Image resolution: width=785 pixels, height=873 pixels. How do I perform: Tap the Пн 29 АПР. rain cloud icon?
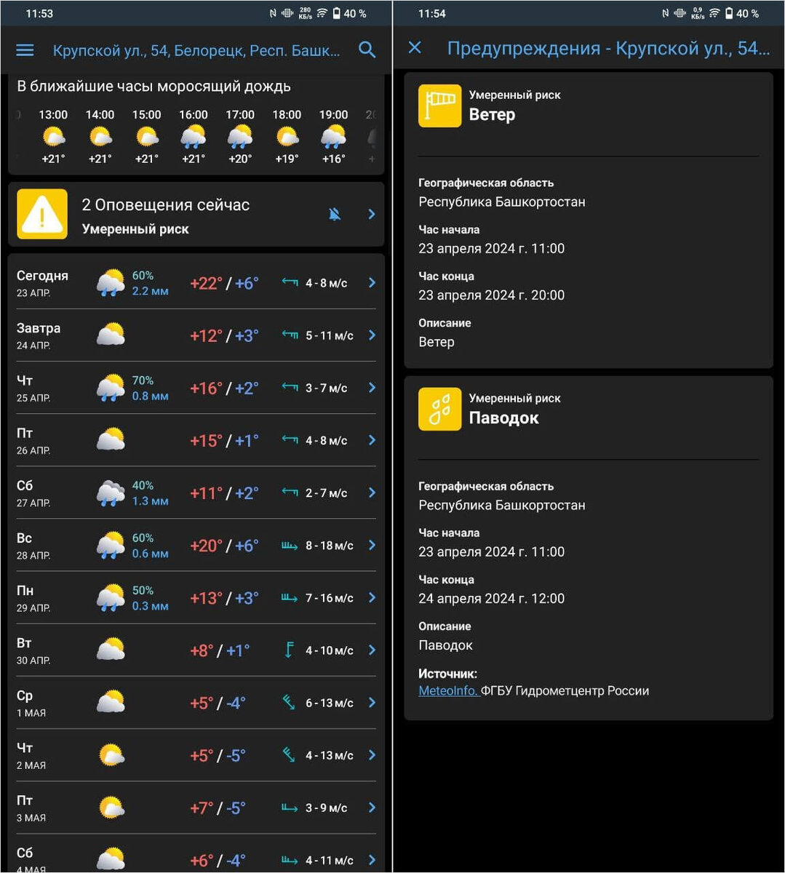111,598
